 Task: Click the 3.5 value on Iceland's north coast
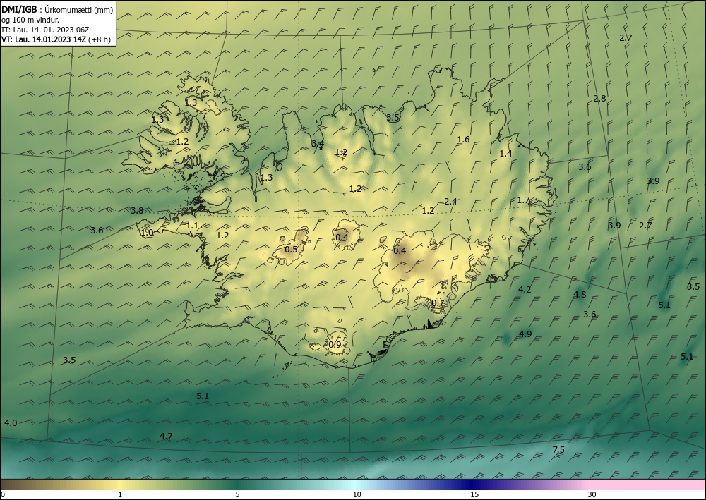point(393,117)
